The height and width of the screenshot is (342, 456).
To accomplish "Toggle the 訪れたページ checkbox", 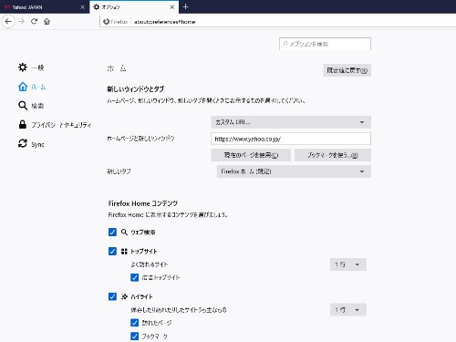I will 135,323.
